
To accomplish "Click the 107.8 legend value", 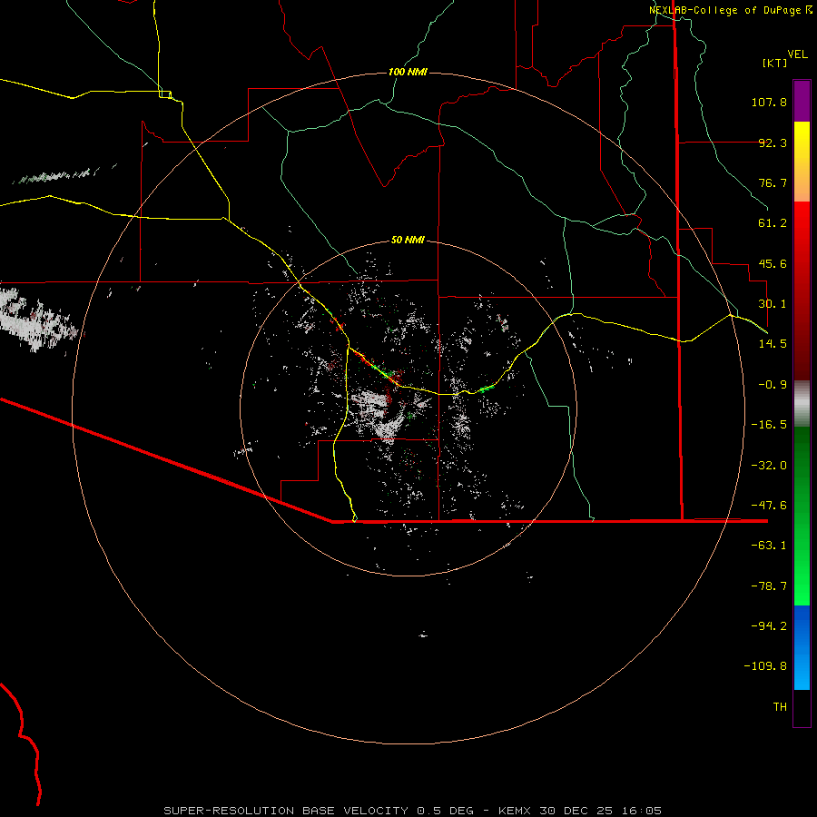I will coord(769,102).
